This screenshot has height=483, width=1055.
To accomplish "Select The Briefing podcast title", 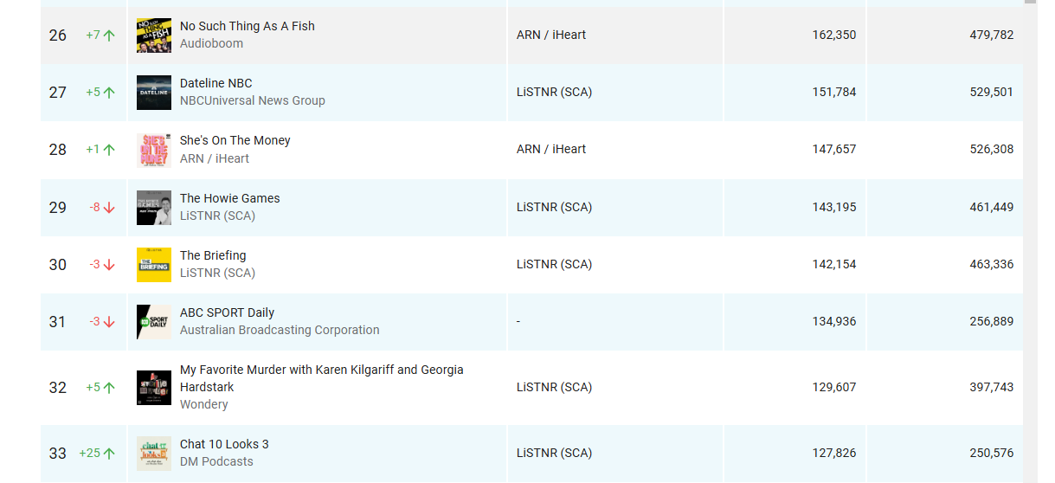I will [x=213, y=255].
